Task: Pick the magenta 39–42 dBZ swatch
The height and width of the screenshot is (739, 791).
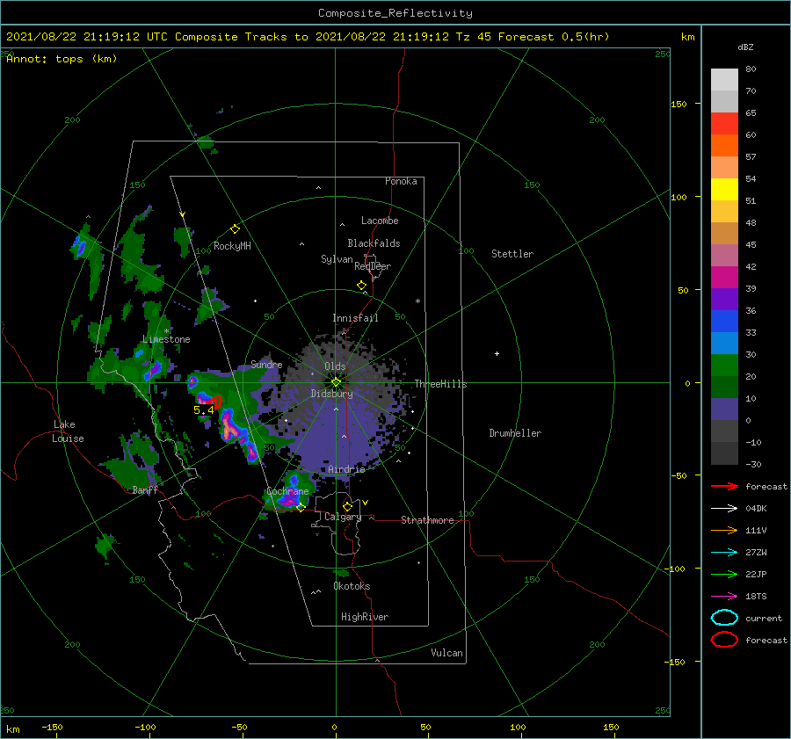Action: pyautogui.click(x=724, y=278)
